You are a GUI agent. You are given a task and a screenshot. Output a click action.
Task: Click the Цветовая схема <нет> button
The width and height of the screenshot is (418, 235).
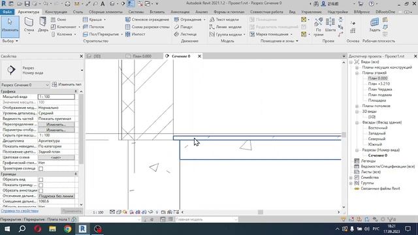click(x=56, y=157)
